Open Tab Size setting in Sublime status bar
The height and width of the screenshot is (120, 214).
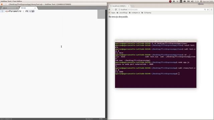click(89, 119)
